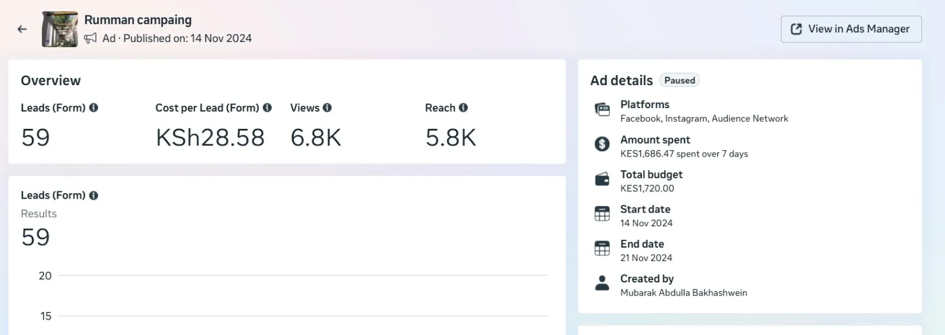
Task: Click the Rumman campaing title
Action: 138,20
